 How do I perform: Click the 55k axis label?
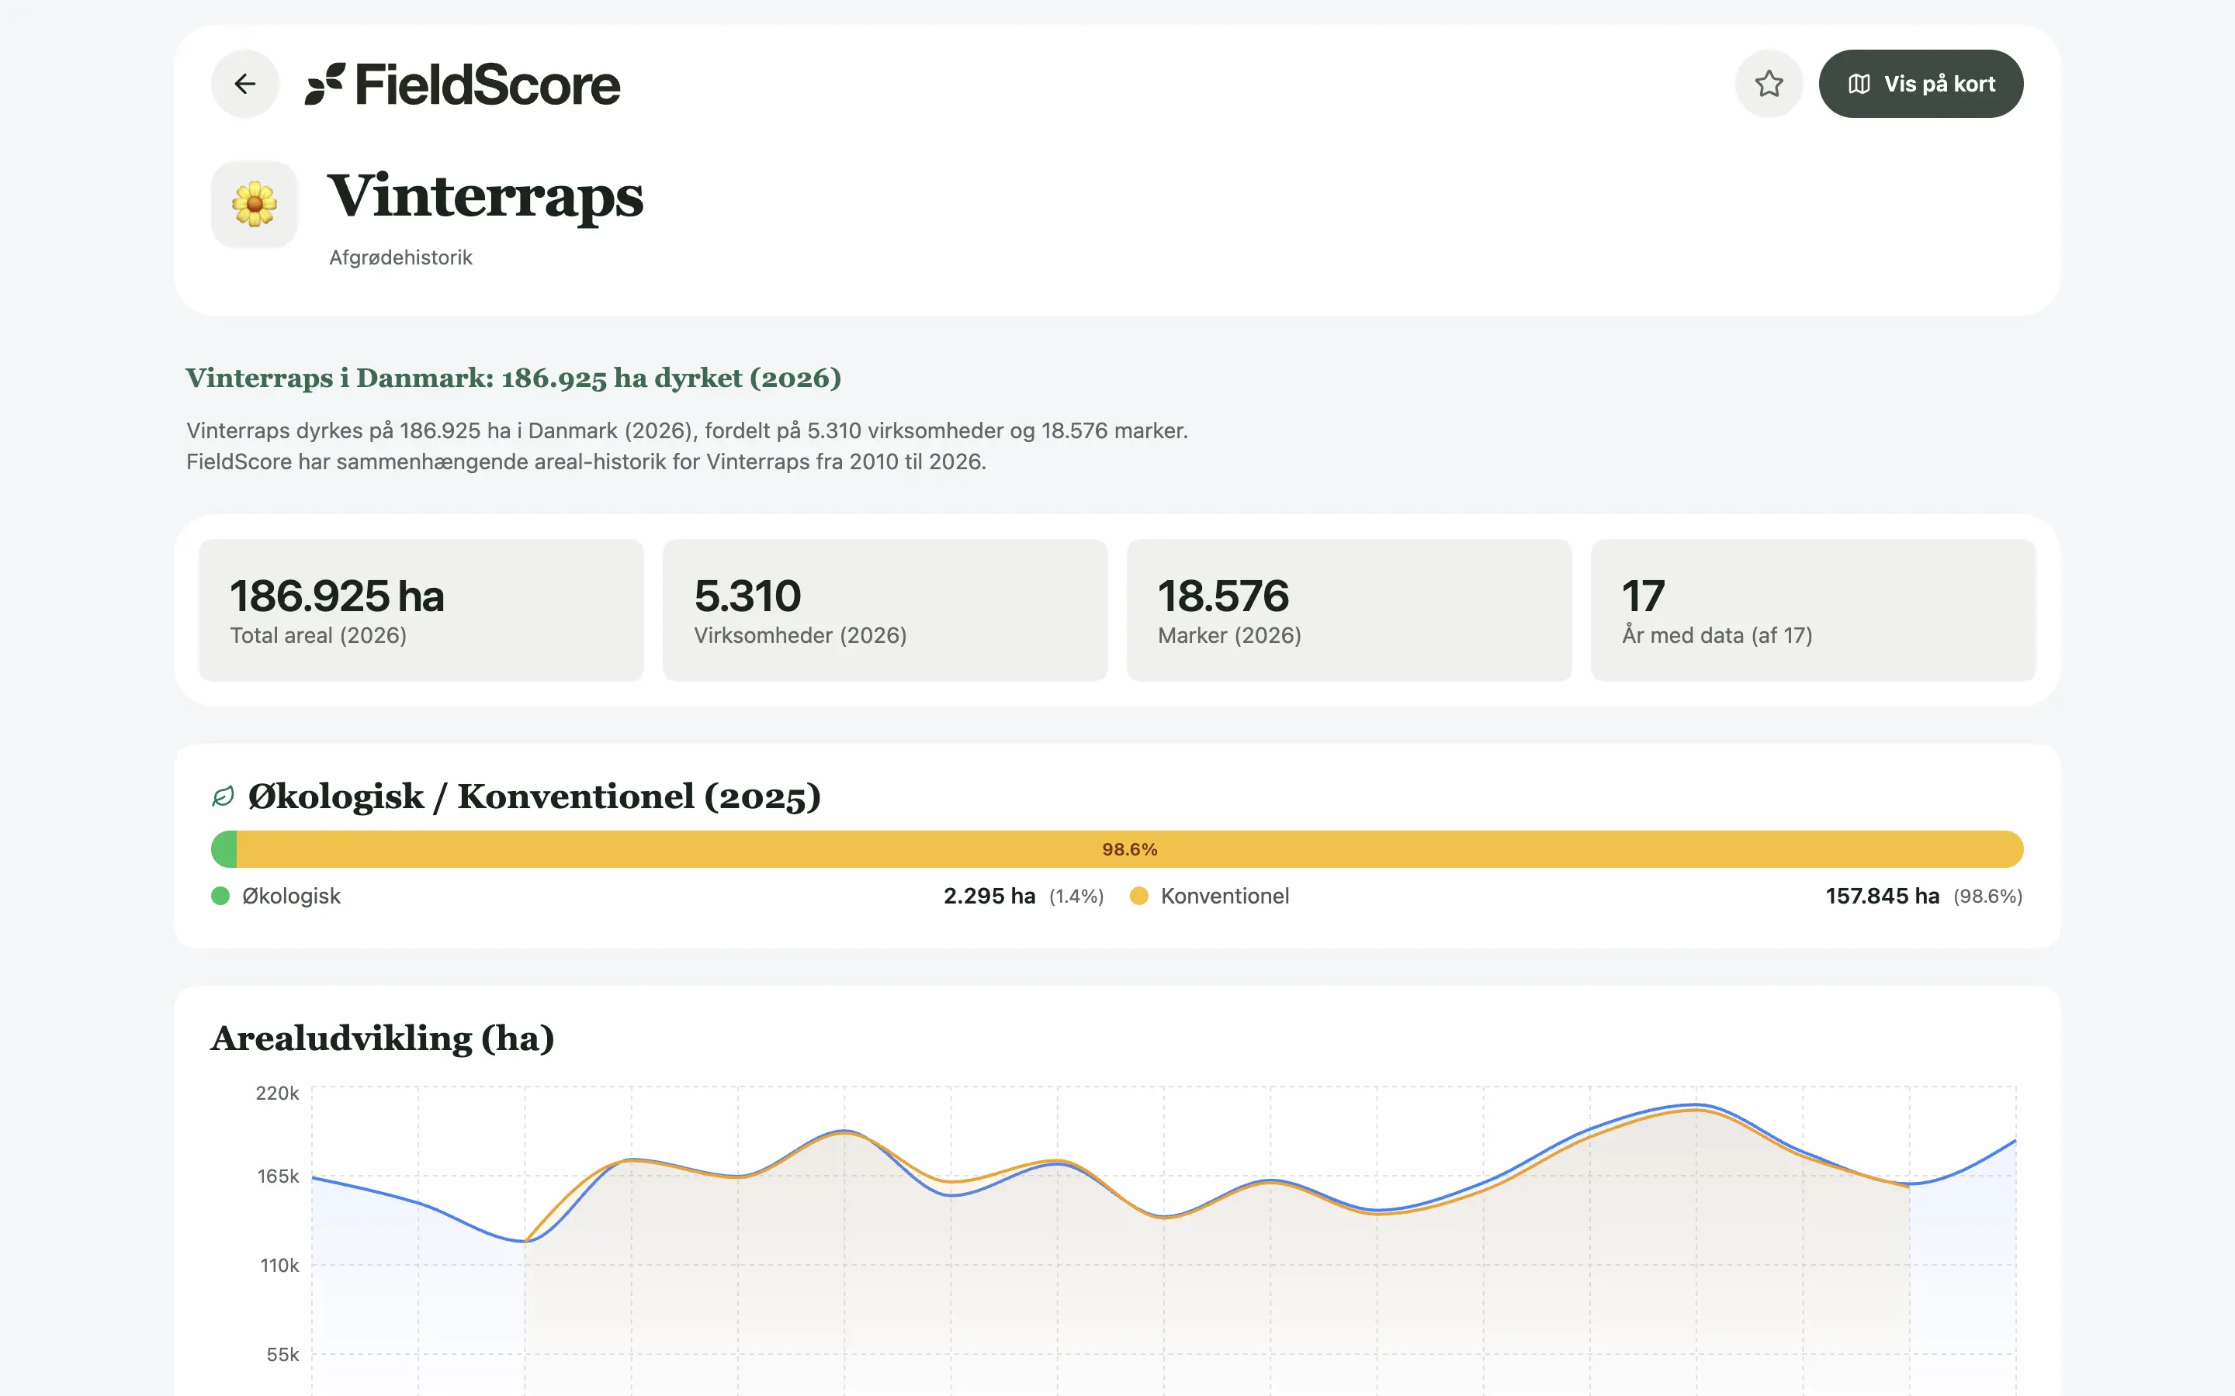click(282, 1354)
